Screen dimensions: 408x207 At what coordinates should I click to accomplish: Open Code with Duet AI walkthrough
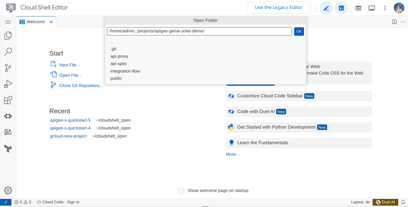(299, 112)
